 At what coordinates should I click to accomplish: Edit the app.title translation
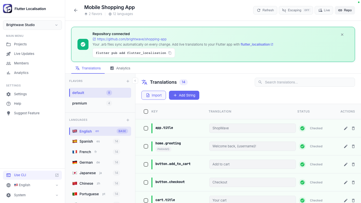click(x=346, y=128)
